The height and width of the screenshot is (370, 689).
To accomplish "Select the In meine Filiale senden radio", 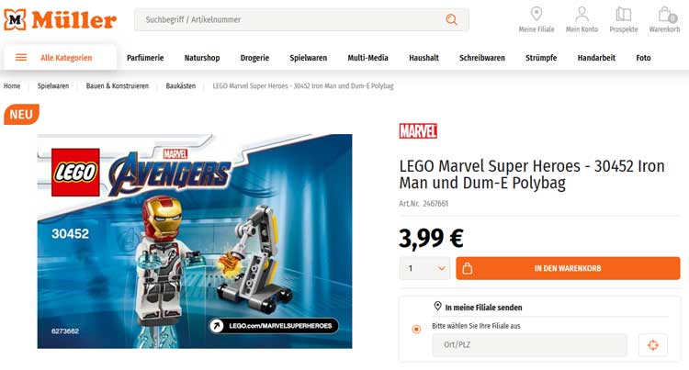I will click(416, 330).
